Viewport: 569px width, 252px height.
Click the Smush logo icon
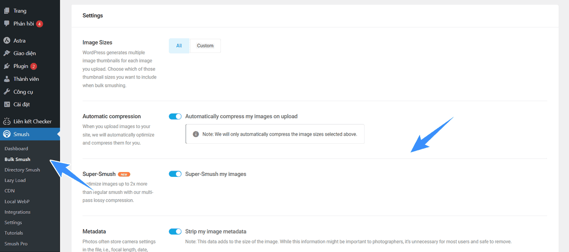7,134
